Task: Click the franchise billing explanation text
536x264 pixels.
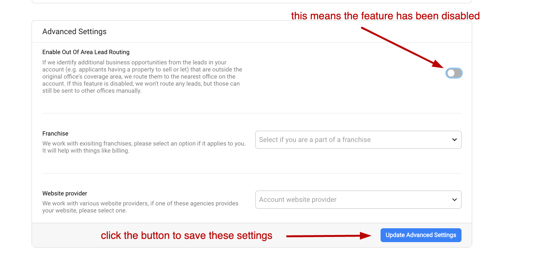Action: pos(144,147)
